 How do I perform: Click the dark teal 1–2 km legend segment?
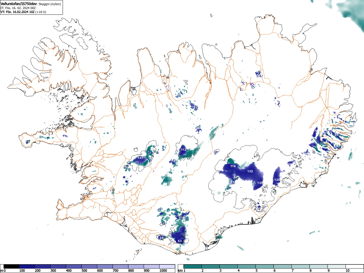[193, 266]
